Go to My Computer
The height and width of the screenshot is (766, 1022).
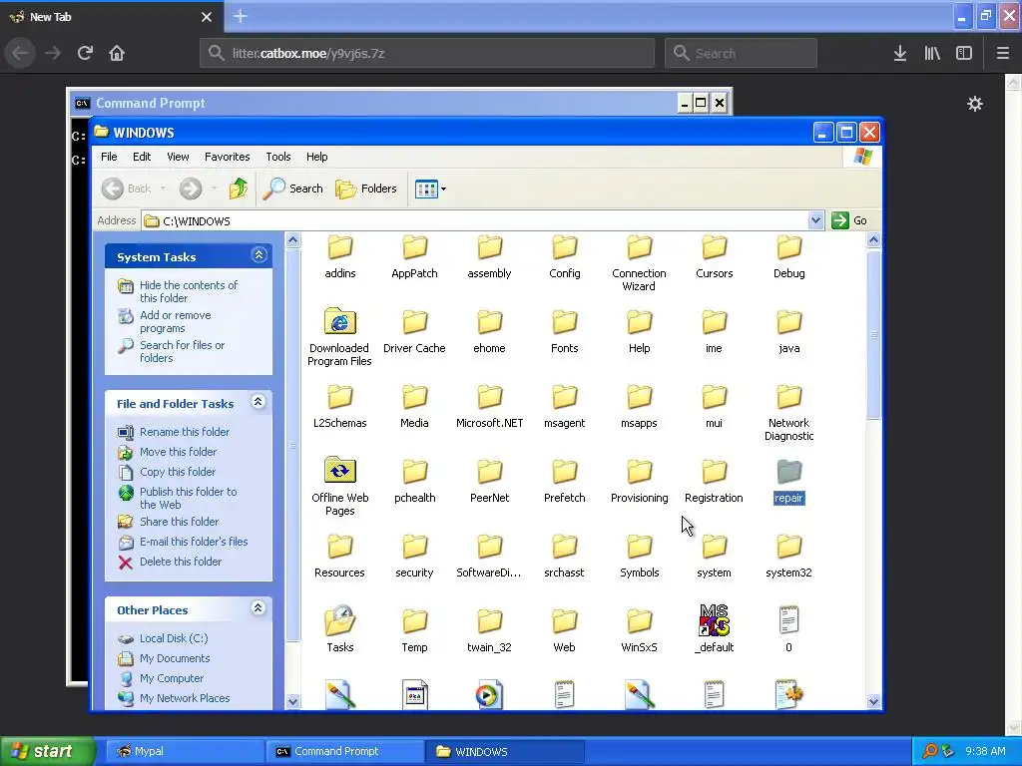coord(172,678)
